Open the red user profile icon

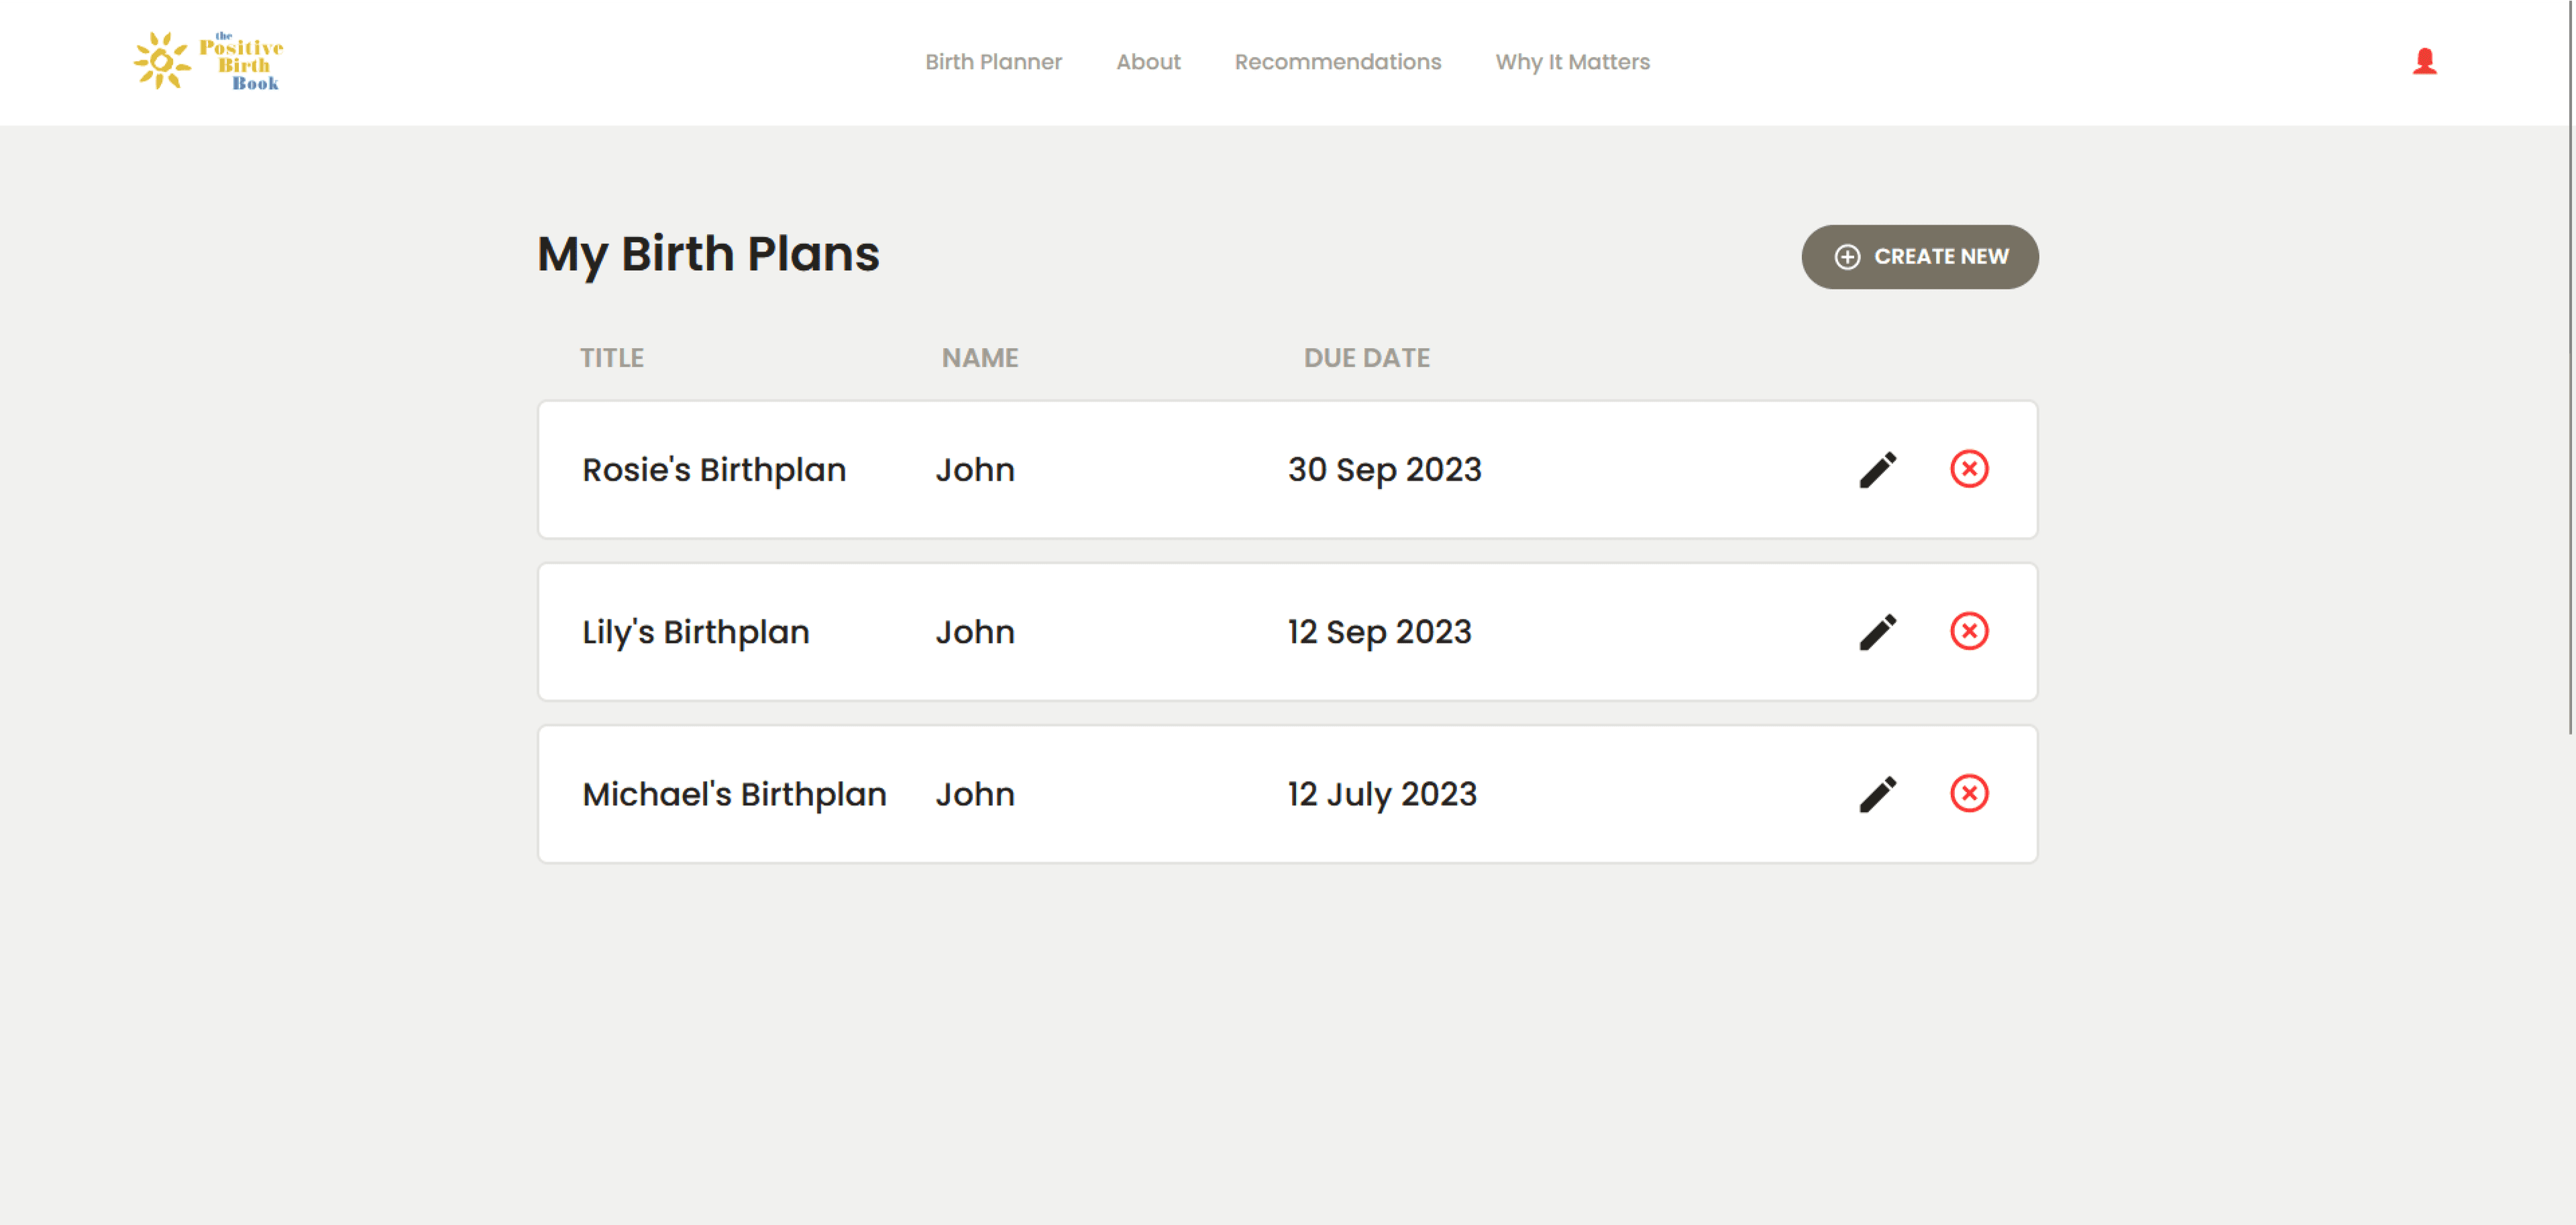point(2423,62)
